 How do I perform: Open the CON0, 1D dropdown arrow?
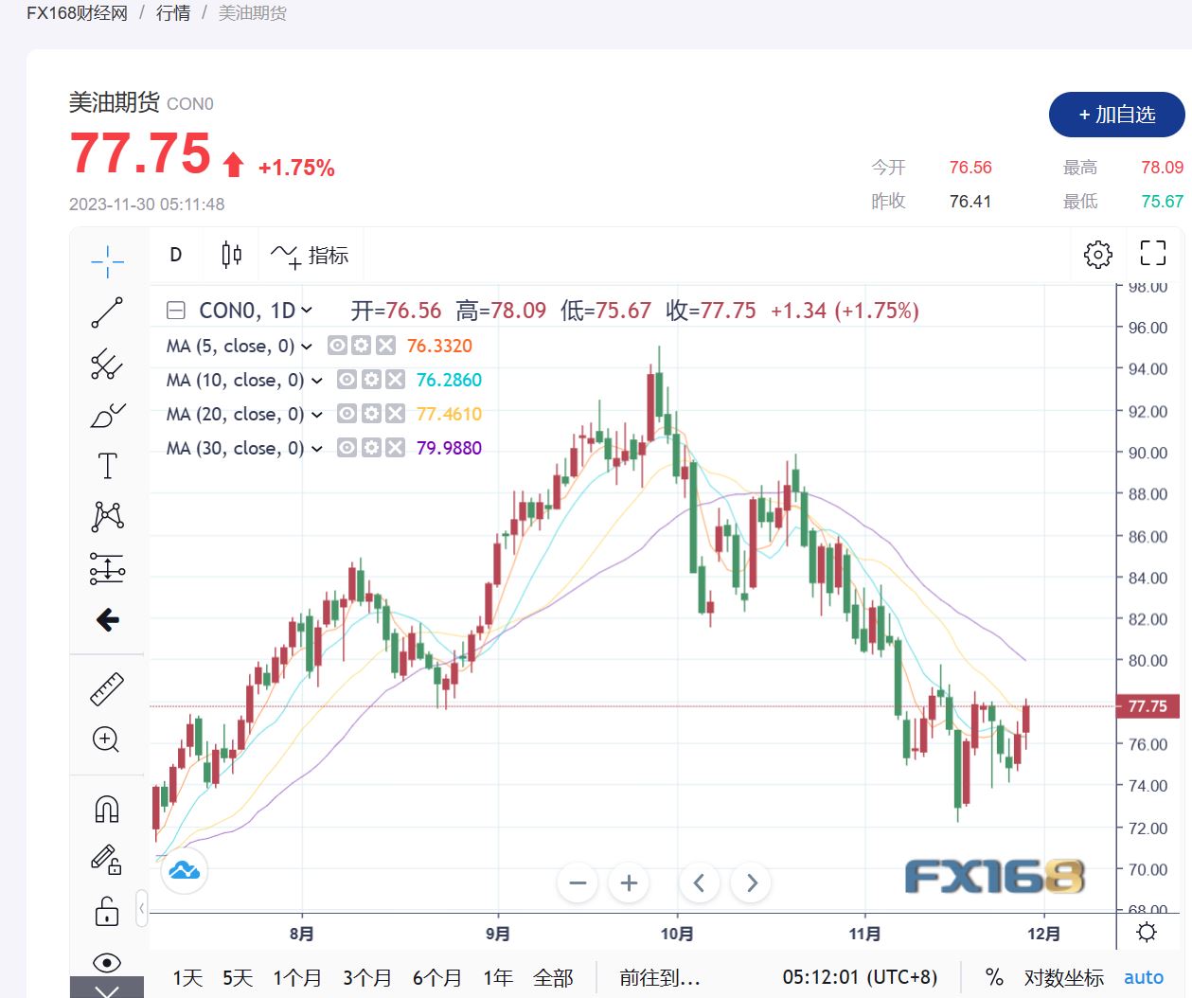pyautogui.click(x=307, y=311)
